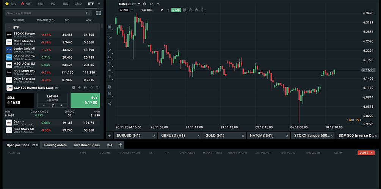The image size is (381, 189).
Task: Select the rectangle shape drawing tool
Action: tap(110, 57)
